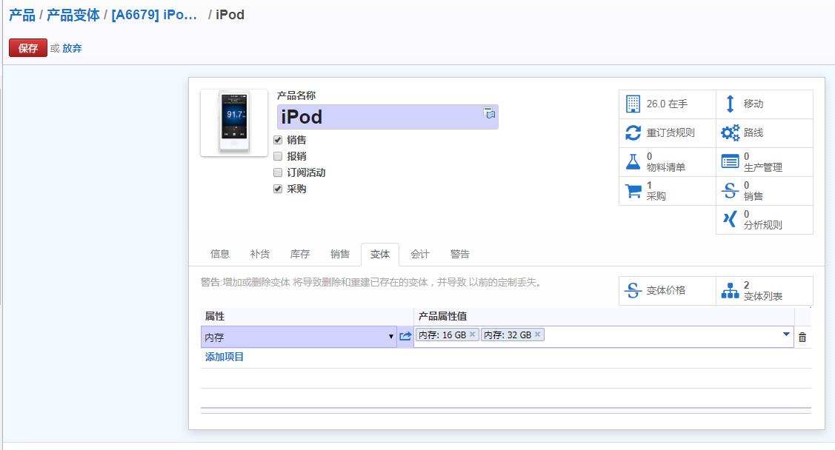Go to 产品 breadcrumb

pos(22,15)
